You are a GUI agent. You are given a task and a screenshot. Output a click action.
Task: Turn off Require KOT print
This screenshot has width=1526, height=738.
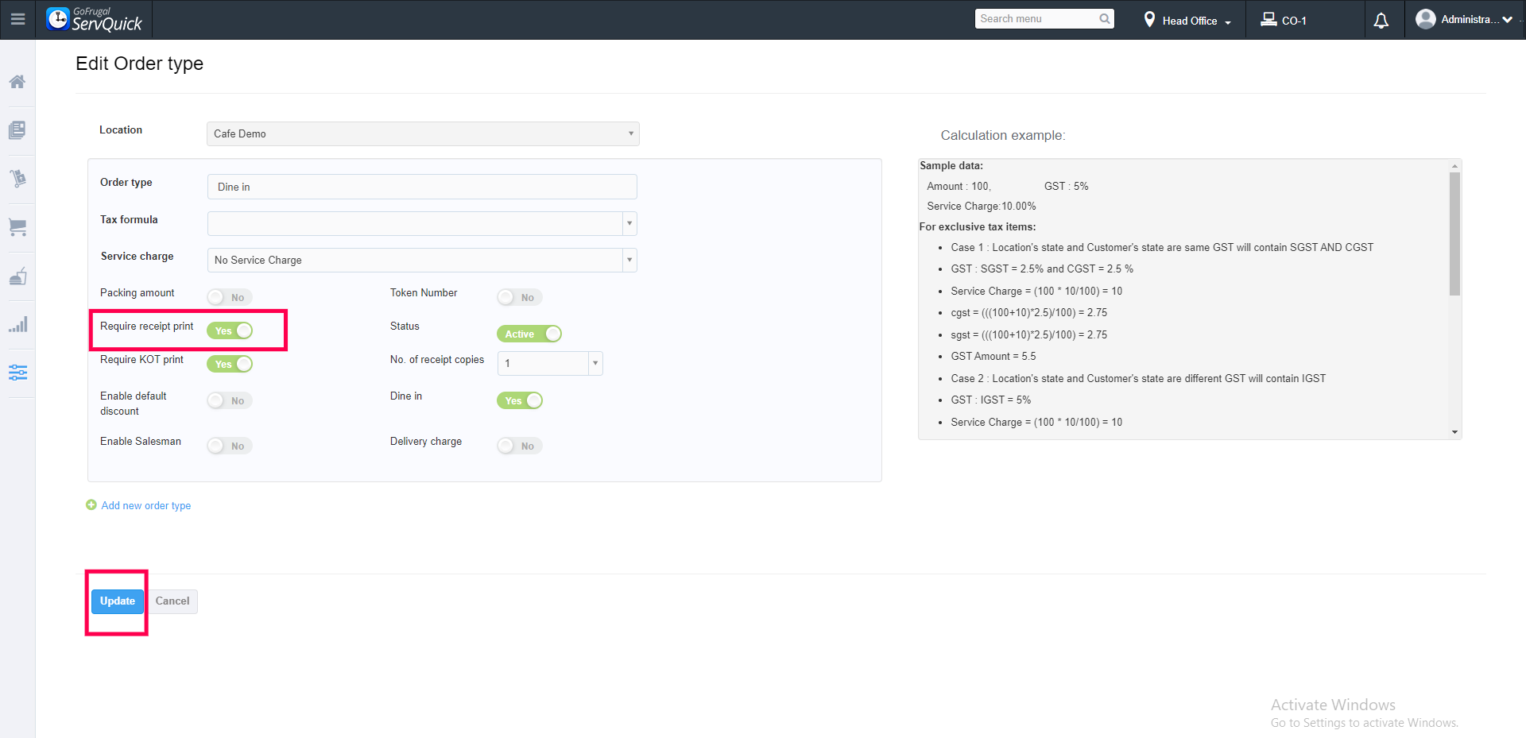tap(229, 364)
